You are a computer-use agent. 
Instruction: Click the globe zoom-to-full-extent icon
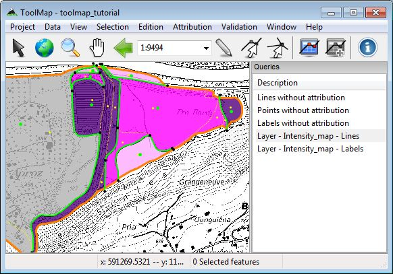coord(45,47)
